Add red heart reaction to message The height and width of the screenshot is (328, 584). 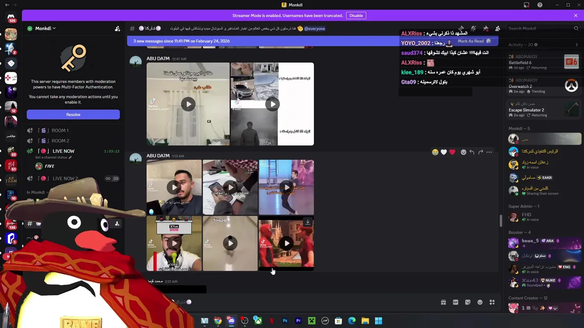pos(452,152)
